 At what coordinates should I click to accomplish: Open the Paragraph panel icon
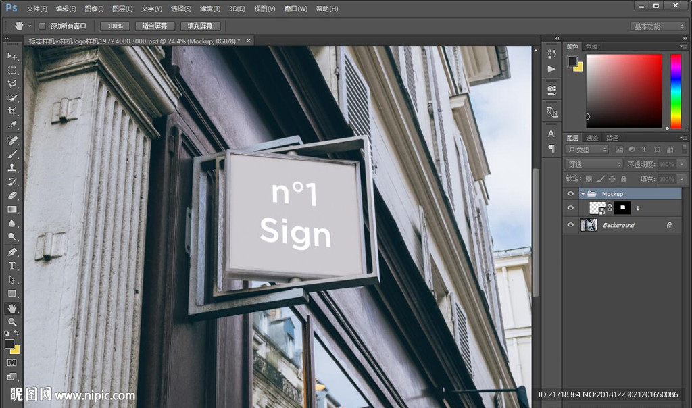point(551,148)
